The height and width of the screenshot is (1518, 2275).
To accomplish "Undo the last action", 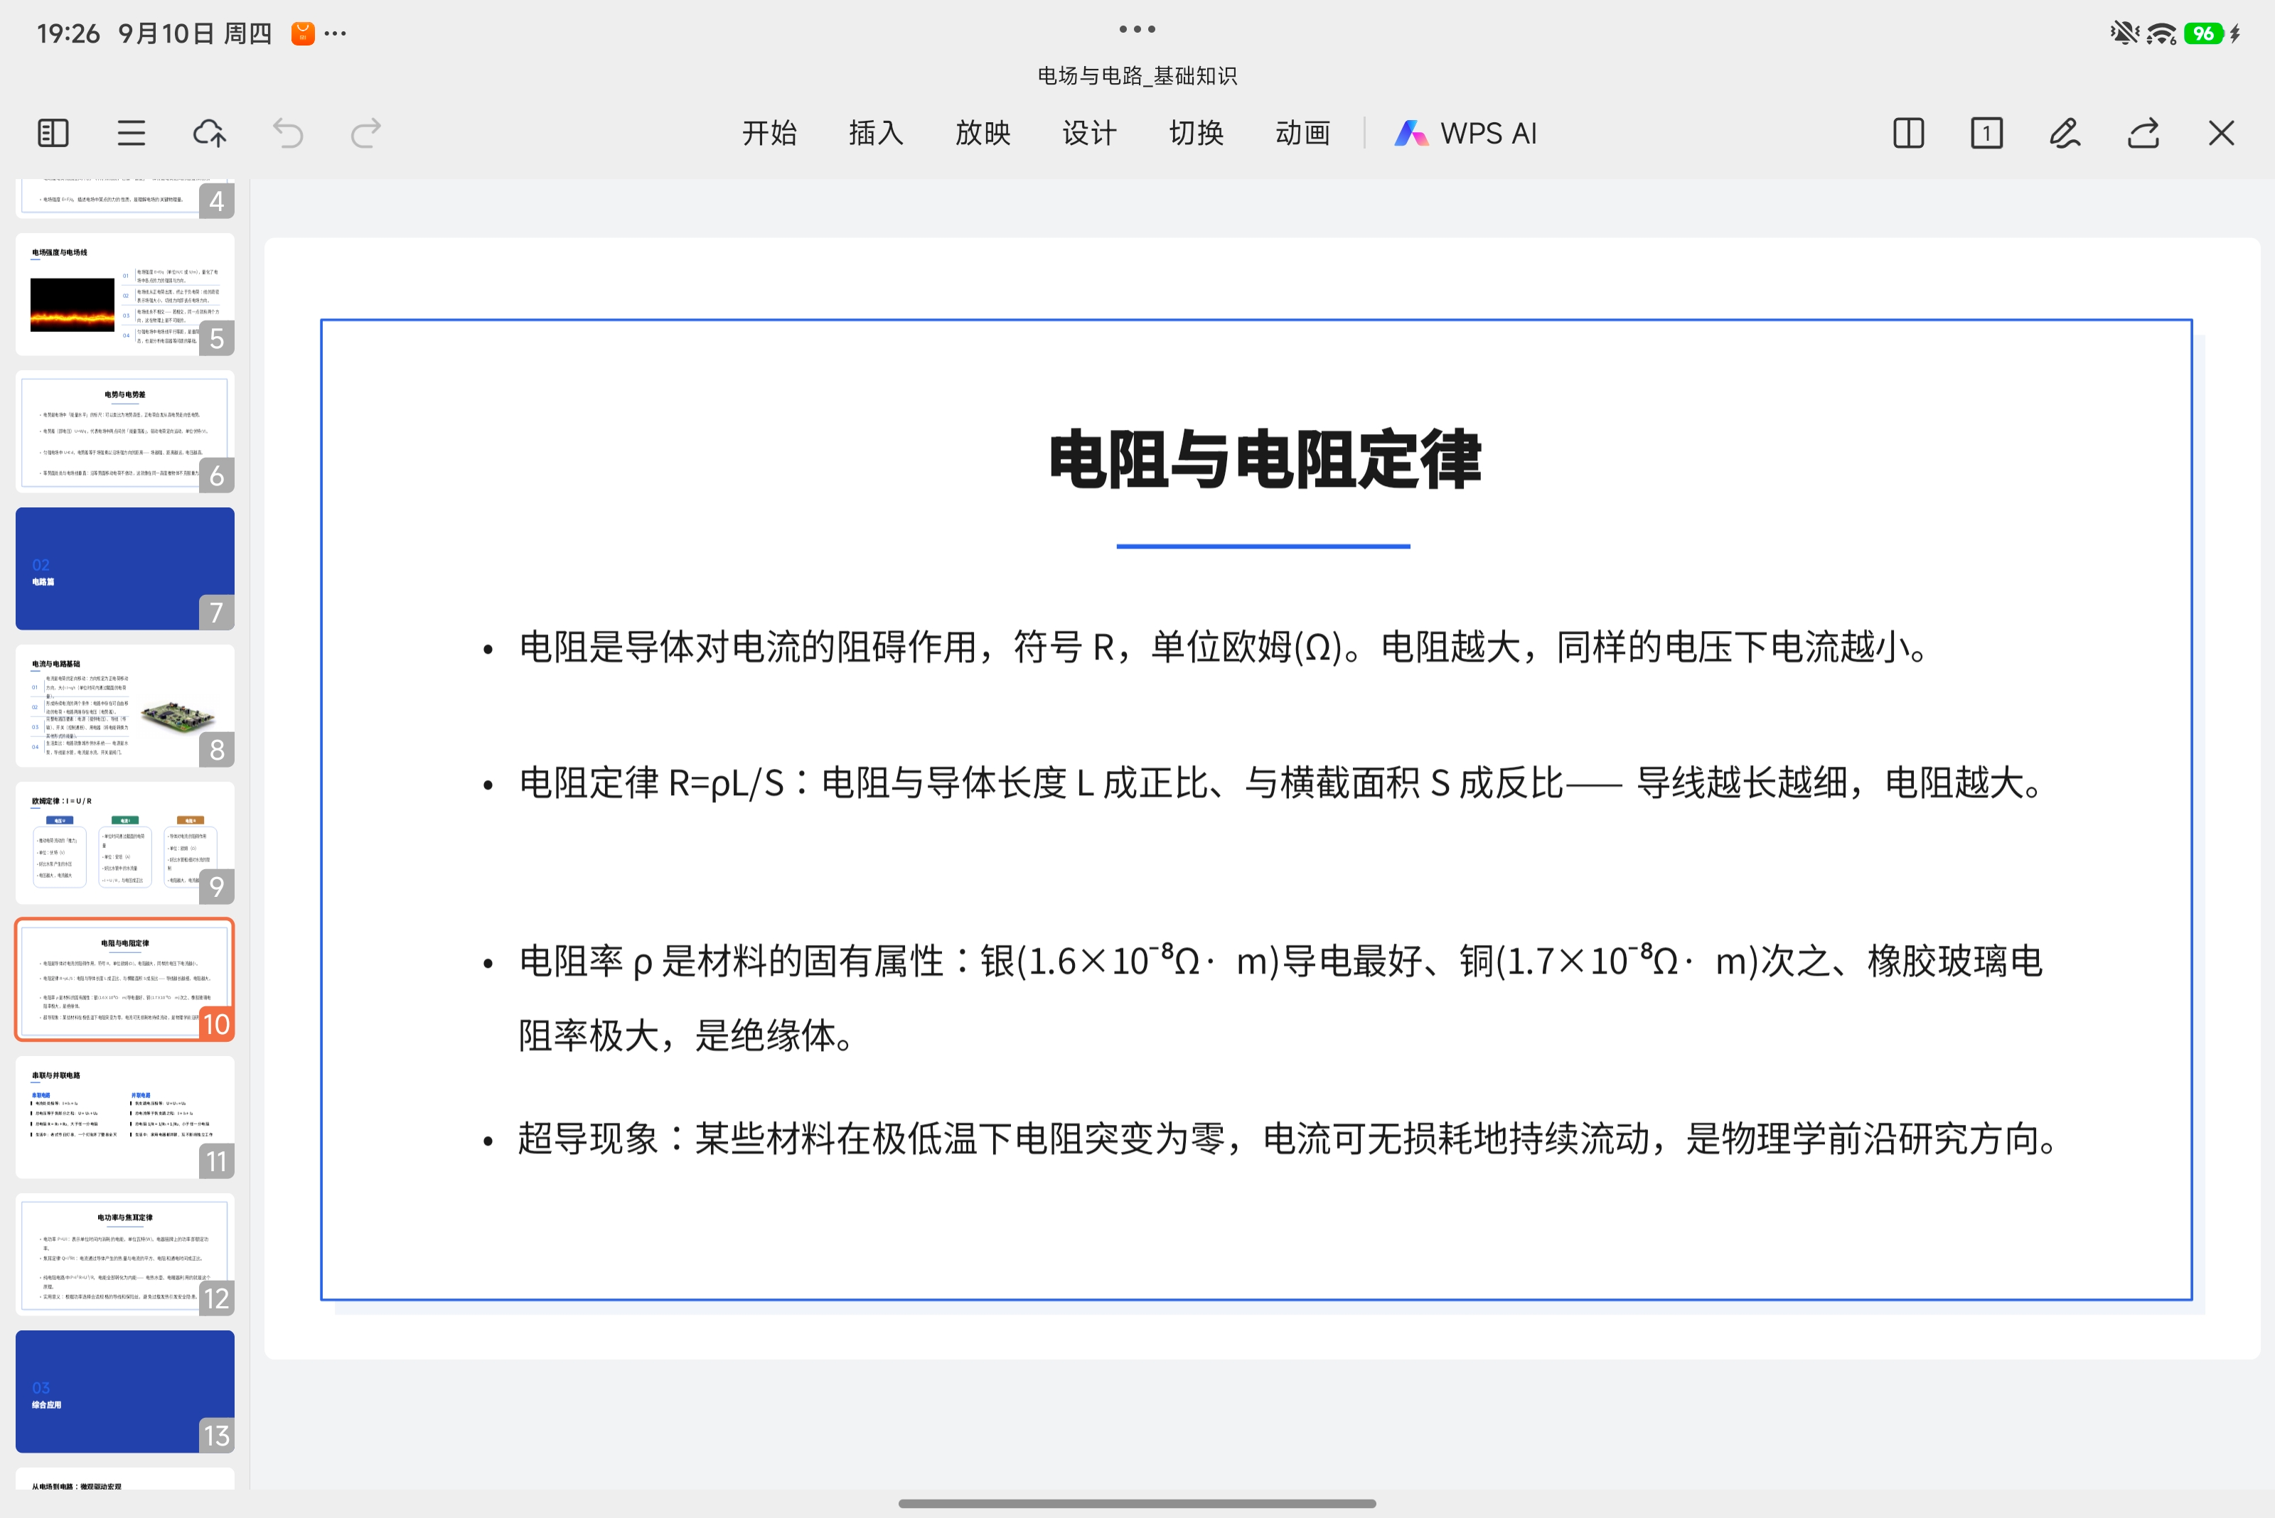I will [x=288, y=133].
